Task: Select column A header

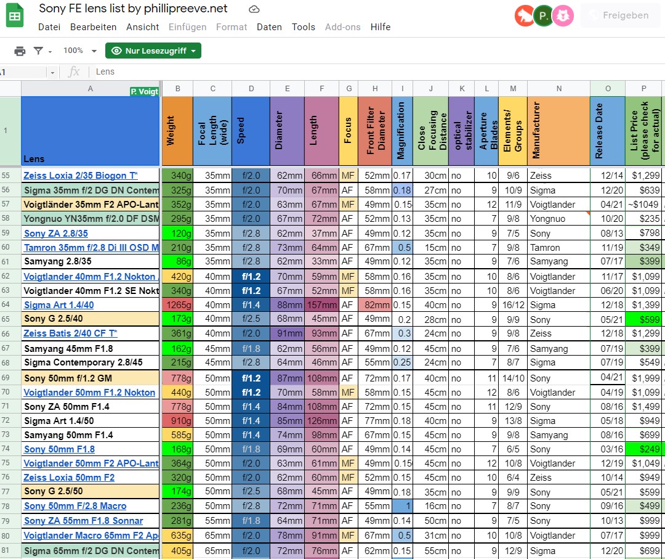Action: [x=91, y=89]
